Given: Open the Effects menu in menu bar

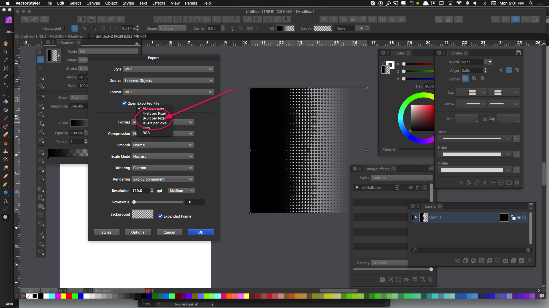Looking at the screenshot, I should [159, 3].
